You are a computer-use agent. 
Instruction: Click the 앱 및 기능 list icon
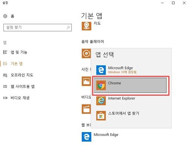point(5,52)
